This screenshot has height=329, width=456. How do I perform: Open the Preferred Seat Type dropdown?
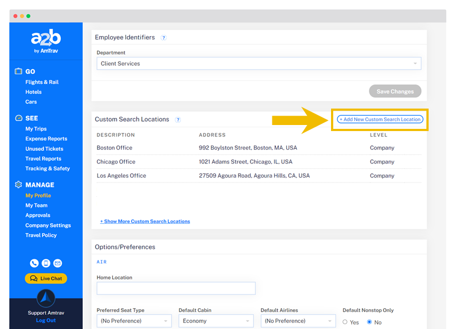(134, 321)
